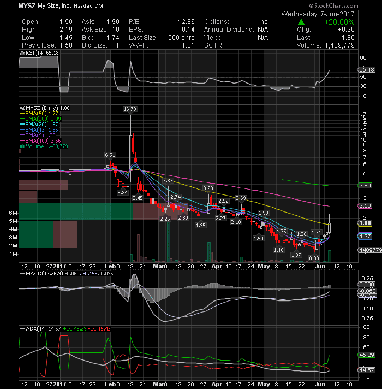The height and width of the screenshot is (389, 382).
Task: Click the Nasdaq CM exchange label
Action: pyautogui.click(x=88, y=6)
